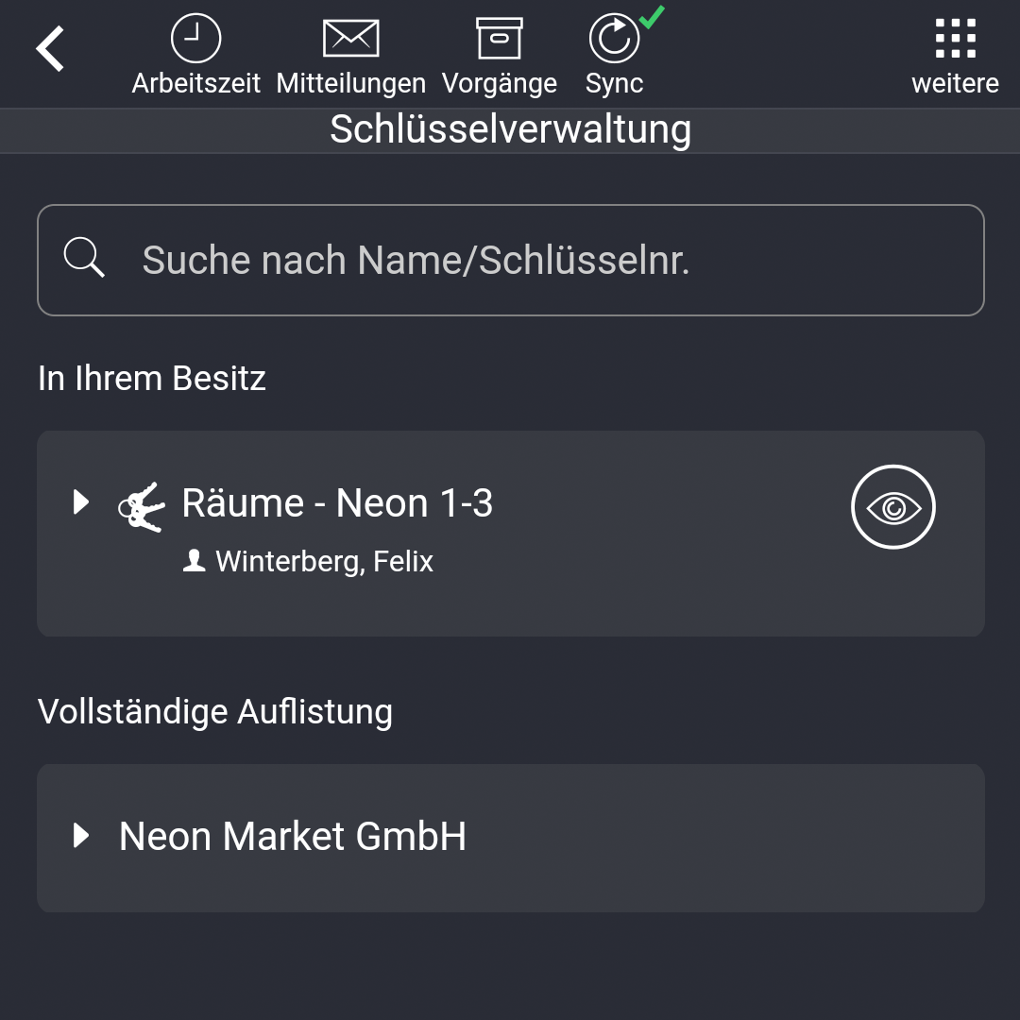Open Winterberg, Felix key holder entry

[x=324, y=560]
